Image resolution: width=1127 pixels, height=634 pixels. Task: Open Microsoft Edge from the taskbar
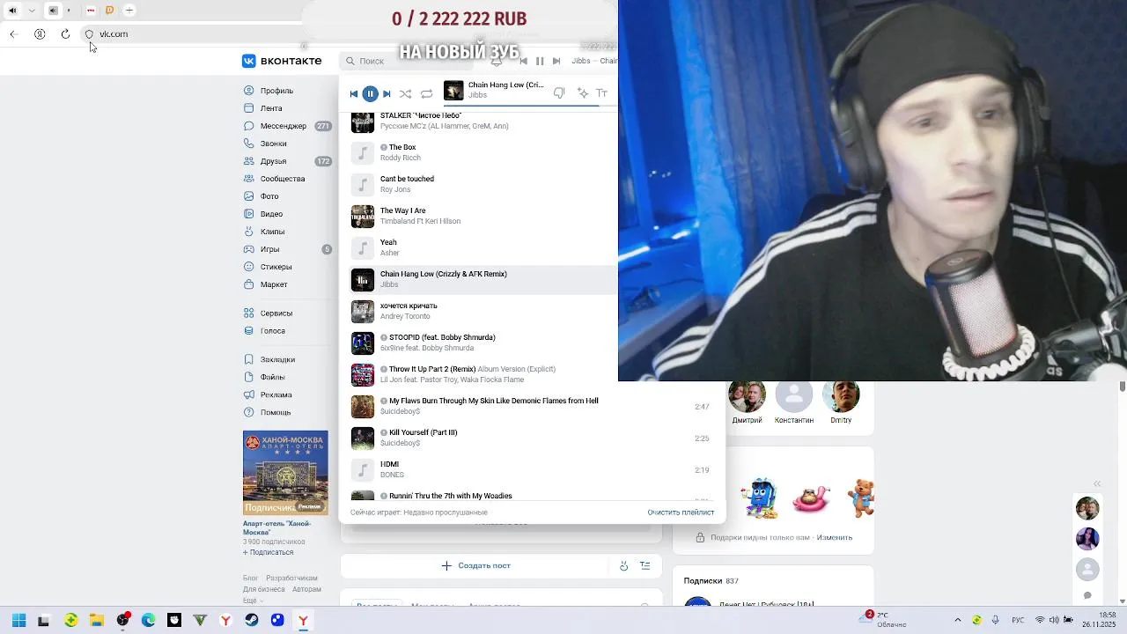148,620
